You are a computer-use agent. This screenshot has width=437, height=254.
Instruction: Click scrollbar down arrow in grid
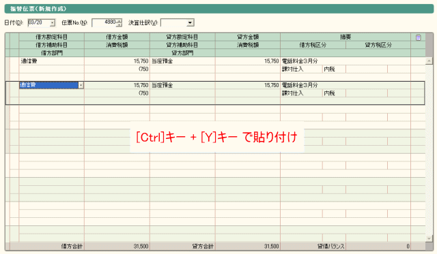pyautogui.click(x=429, y=239)
